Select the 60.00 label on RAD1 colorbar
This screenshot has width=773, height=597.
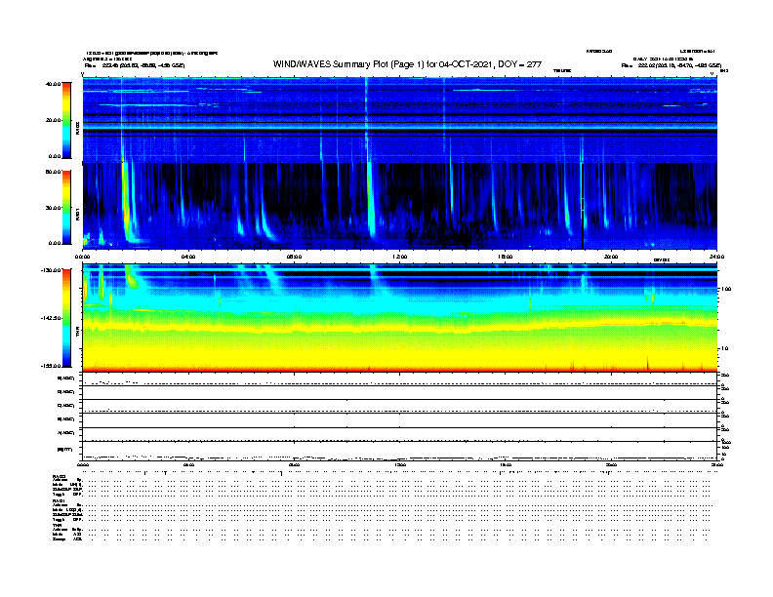click(x=54, y=172)
